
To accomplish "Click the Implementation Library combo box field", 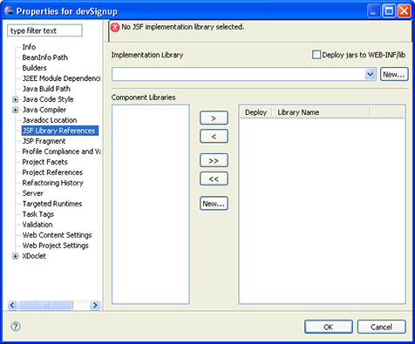I will click(x=244, y=74).
